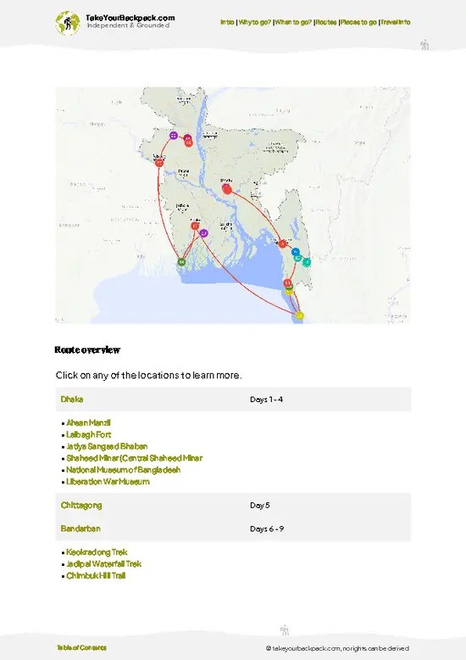The image size is (466, 660).
Task: Open the Lalbagh Fort link
Action: tap(89, 434)
